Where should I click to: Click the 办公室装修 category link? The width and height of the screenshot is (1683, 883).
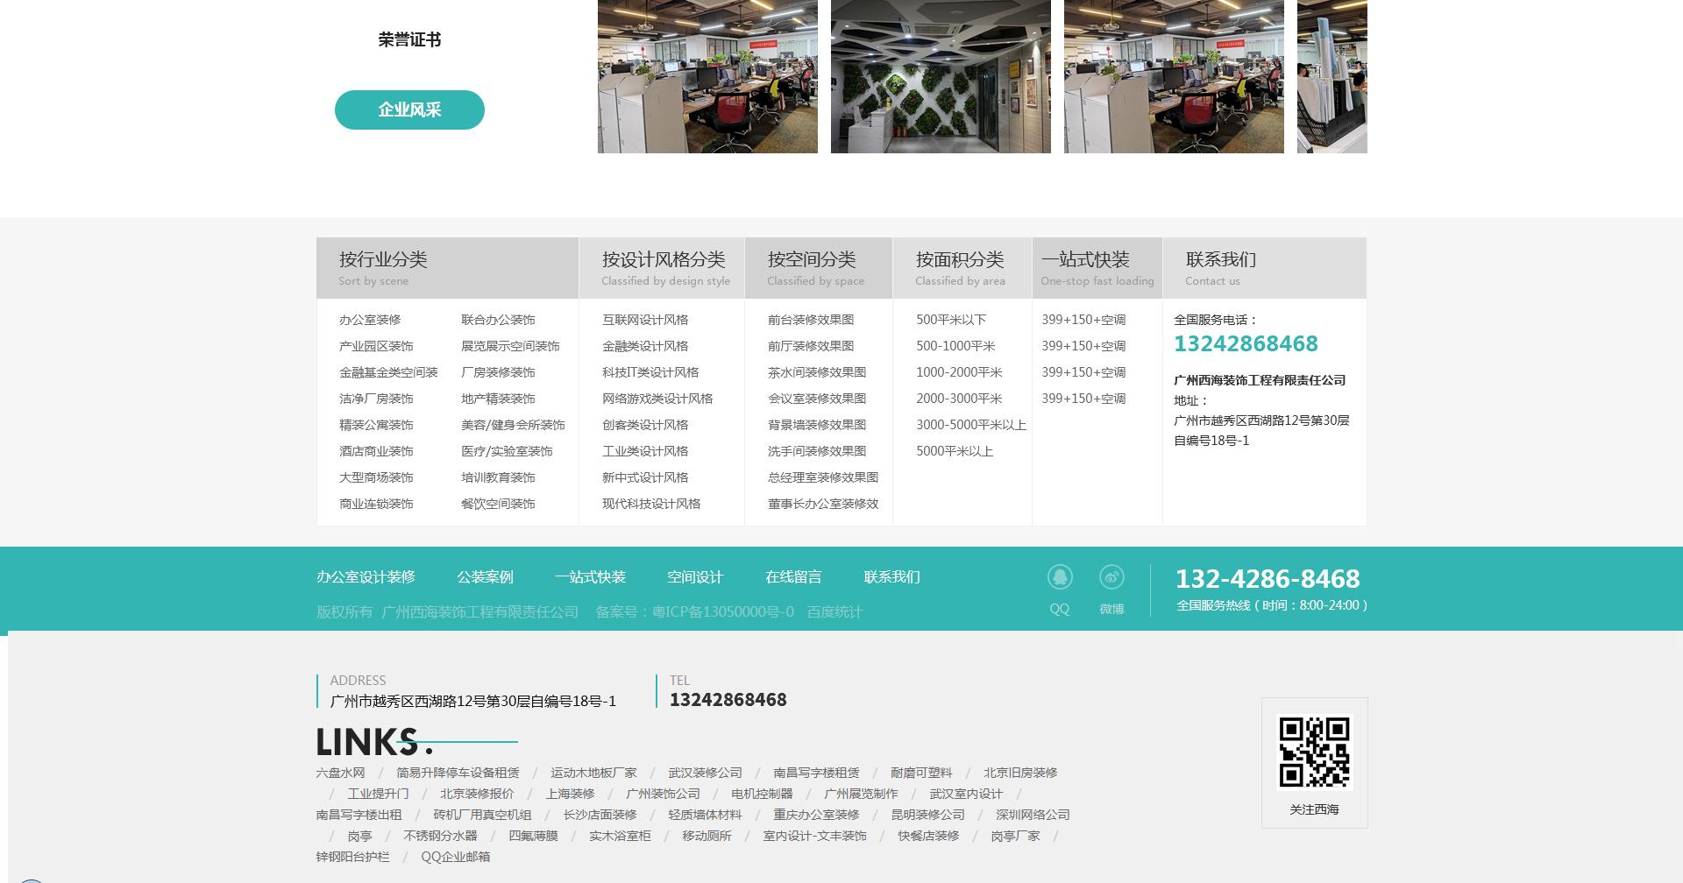pyautogui.click(x=370, y=321)
